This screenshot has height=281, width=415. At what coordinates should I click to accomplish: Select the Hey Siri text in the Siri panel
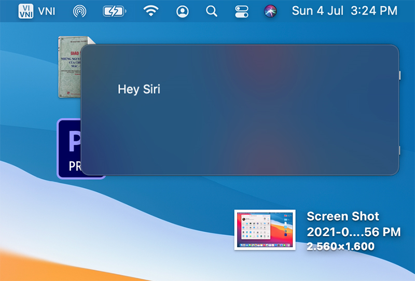click(x=139, y=90)
